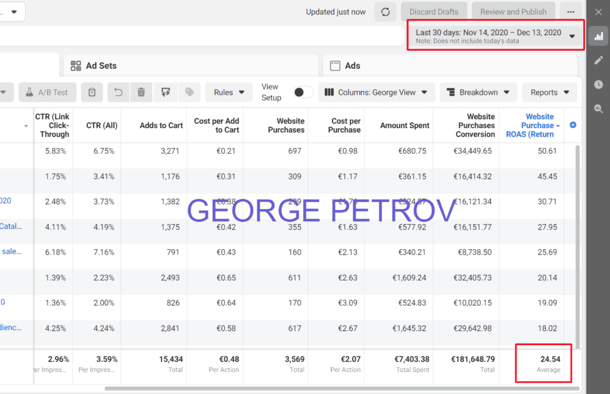Sort by Cost per Add to Cart header
Screen dimensions: 610x394
217,125
